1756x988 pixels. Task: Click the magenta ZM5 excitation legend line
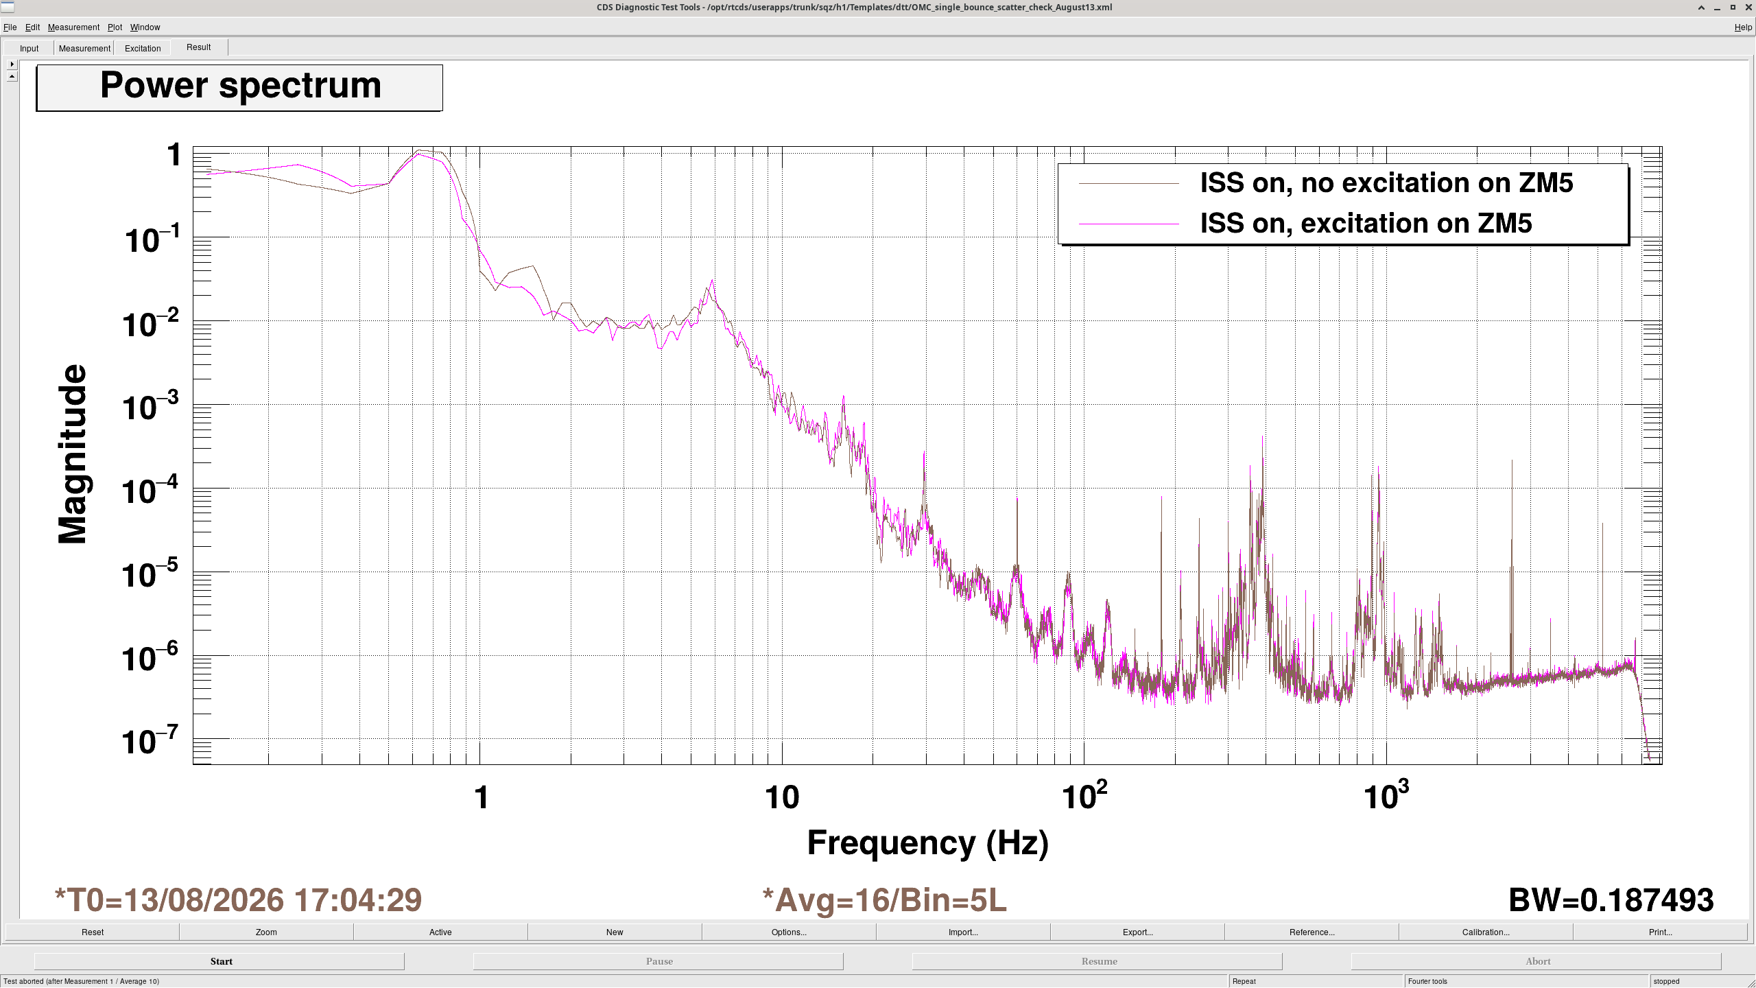1129,224
